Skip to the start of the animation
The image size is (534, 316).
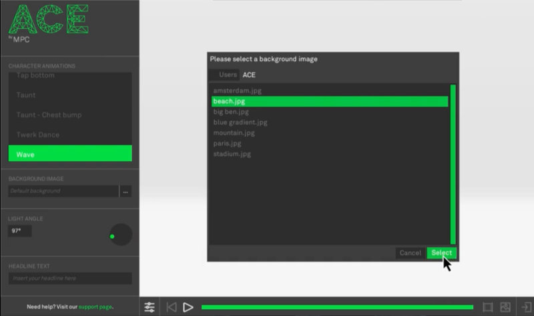172,307
